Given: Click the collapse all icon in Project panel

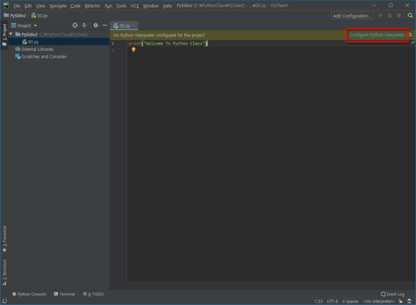Looking at the screenshot, I should point(84,25).
